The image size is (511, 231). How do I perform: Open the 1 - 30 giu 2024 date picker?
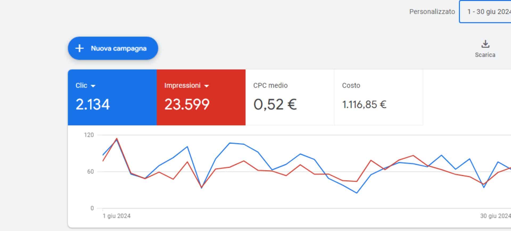(x=488, y=12)
